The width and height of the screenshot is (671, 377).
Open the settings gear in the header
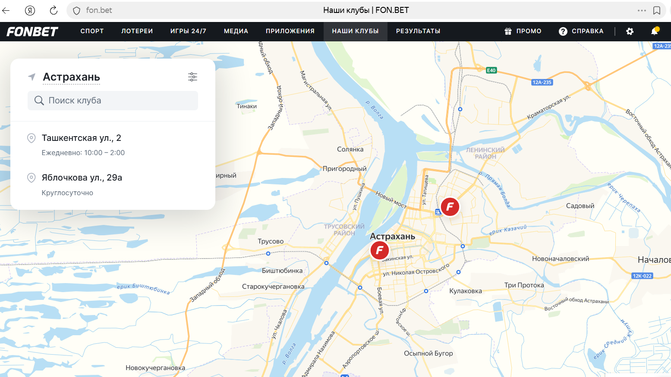(630, 31)
